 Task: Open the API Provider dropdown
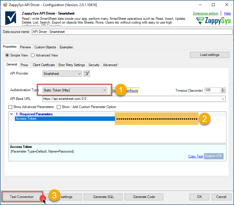(62, 74)
